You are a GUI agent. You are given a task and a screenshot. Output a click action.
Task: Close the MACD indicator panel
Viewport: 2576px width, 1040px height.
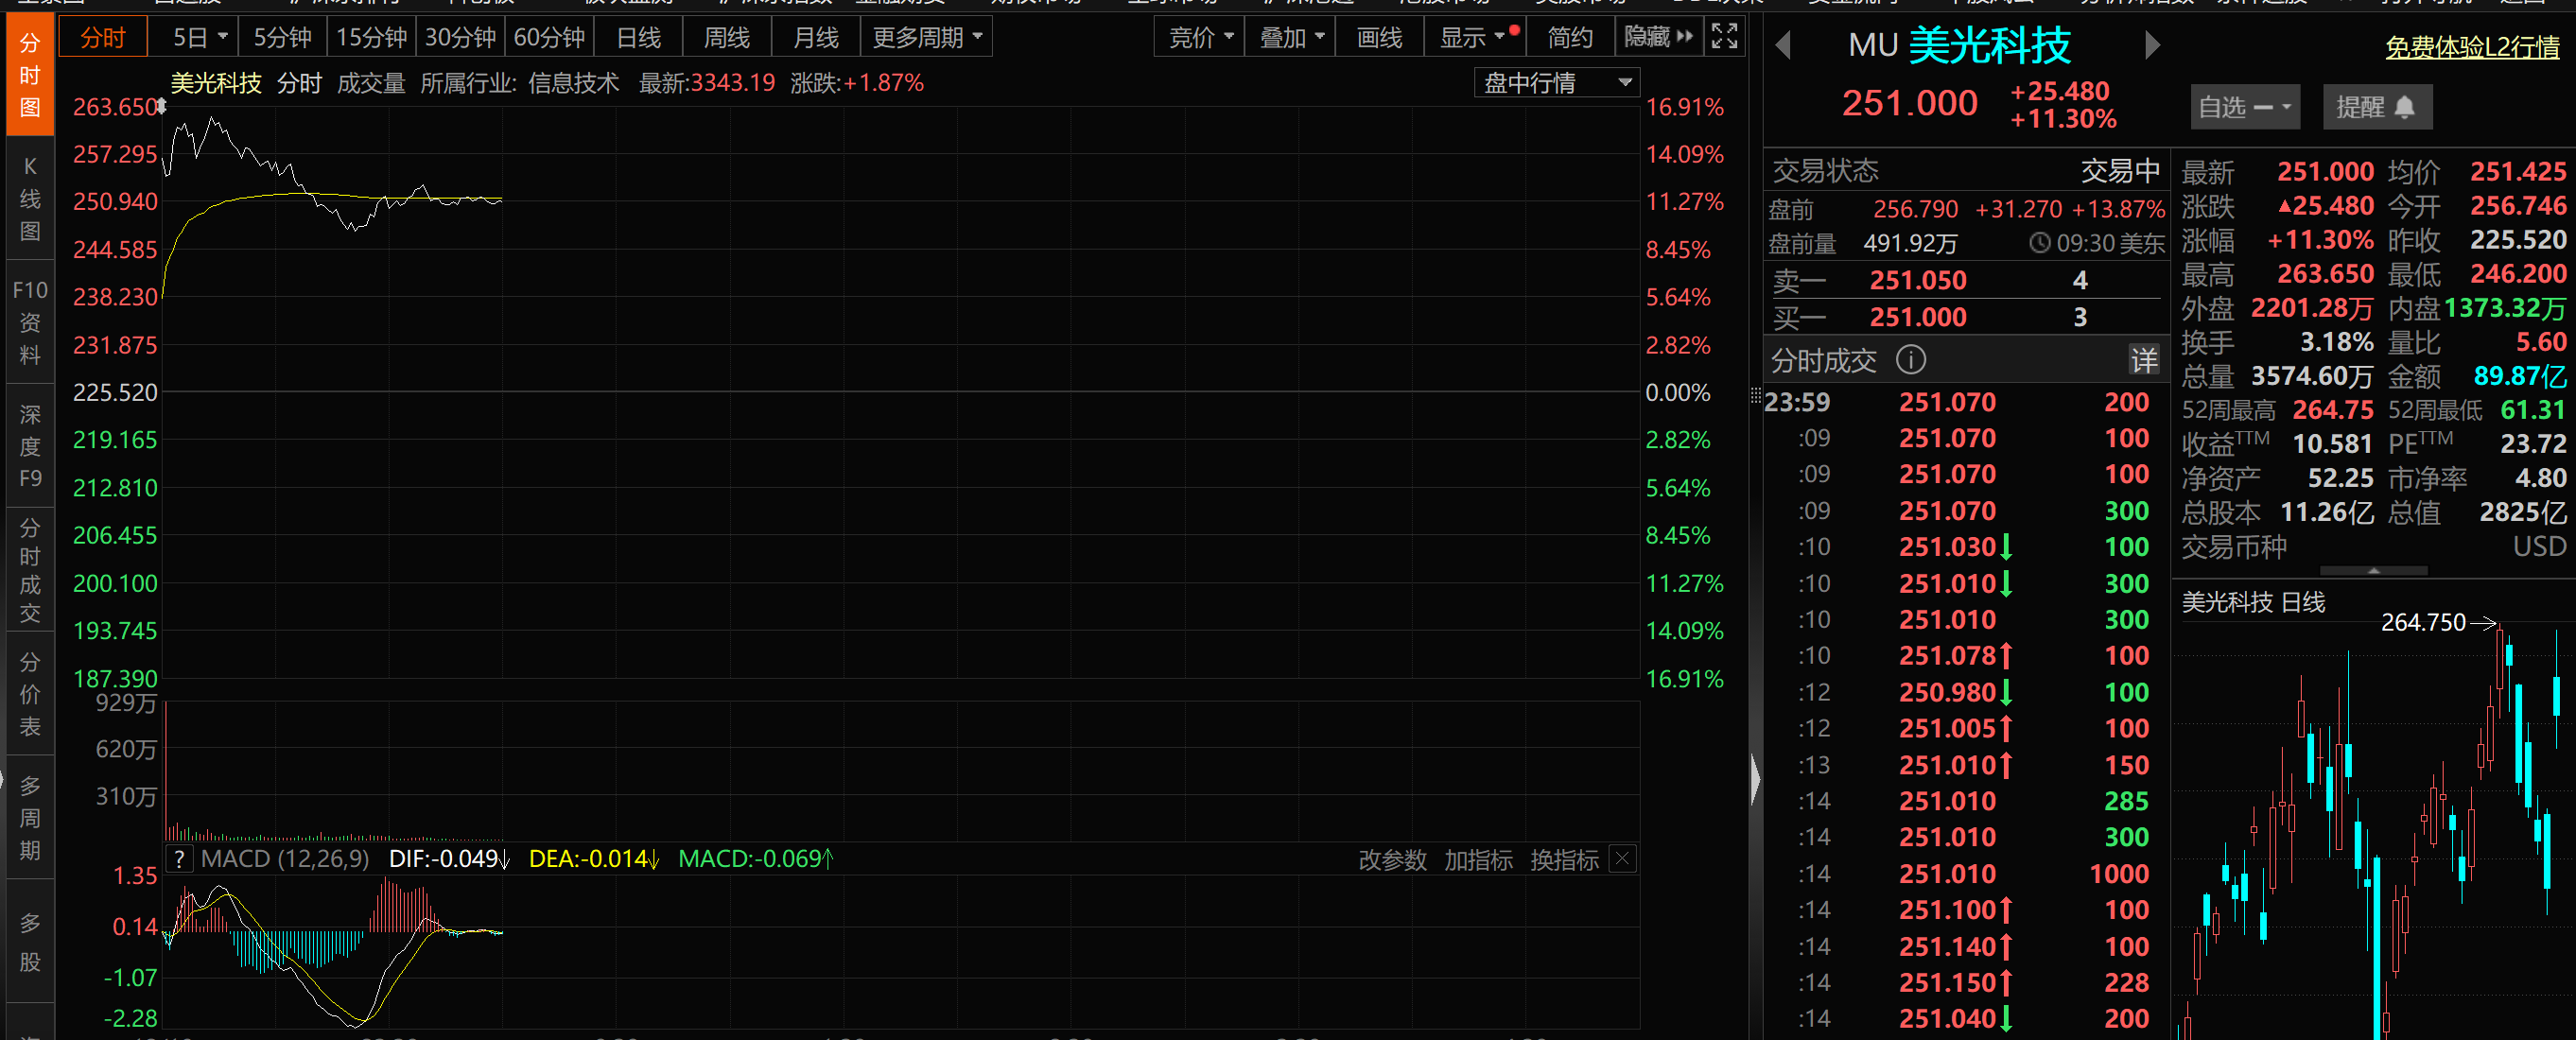(x=1622, y=858)
